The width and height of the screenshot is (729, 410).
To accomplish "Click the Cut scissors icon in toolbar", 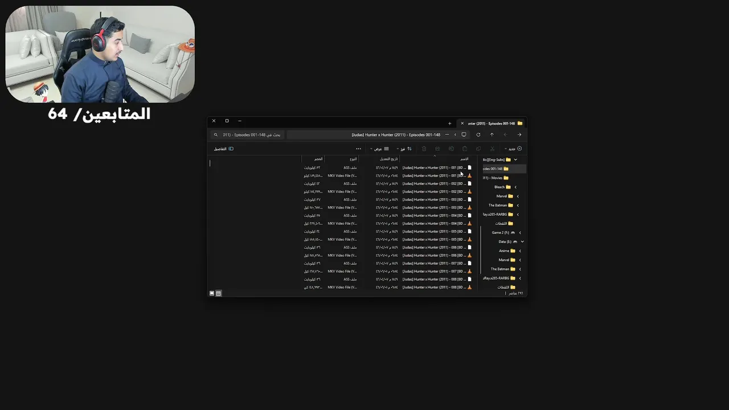I will [492, 149].
